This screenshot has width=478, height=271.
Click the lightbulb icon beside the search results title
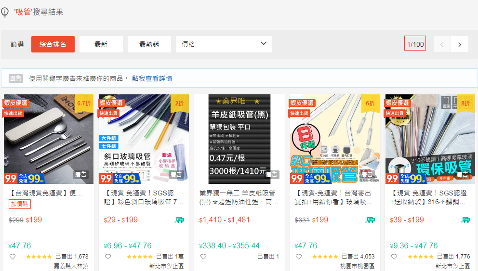4,12
